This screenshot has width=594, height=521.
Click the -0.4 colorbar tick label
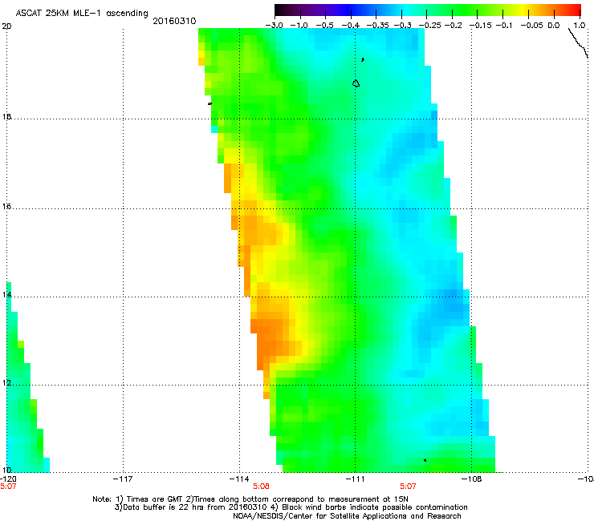point(351,26)
